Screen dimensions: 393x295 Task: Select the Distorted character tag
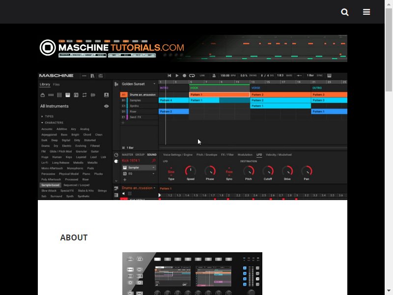coord(90,140)
